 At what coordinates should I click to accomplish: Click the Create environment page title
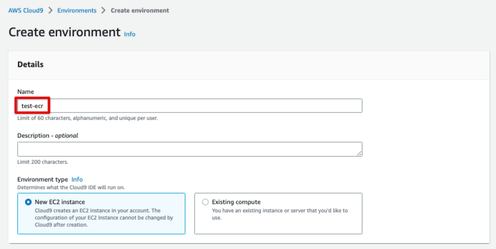pos(65,32)
